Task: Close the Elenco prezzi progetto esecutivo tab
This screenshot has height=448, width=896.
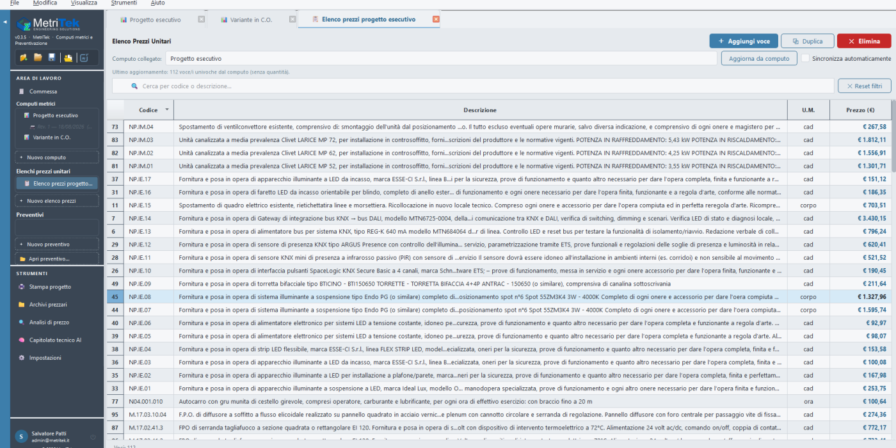Action: pyautogui.click(x=436, y=19)
